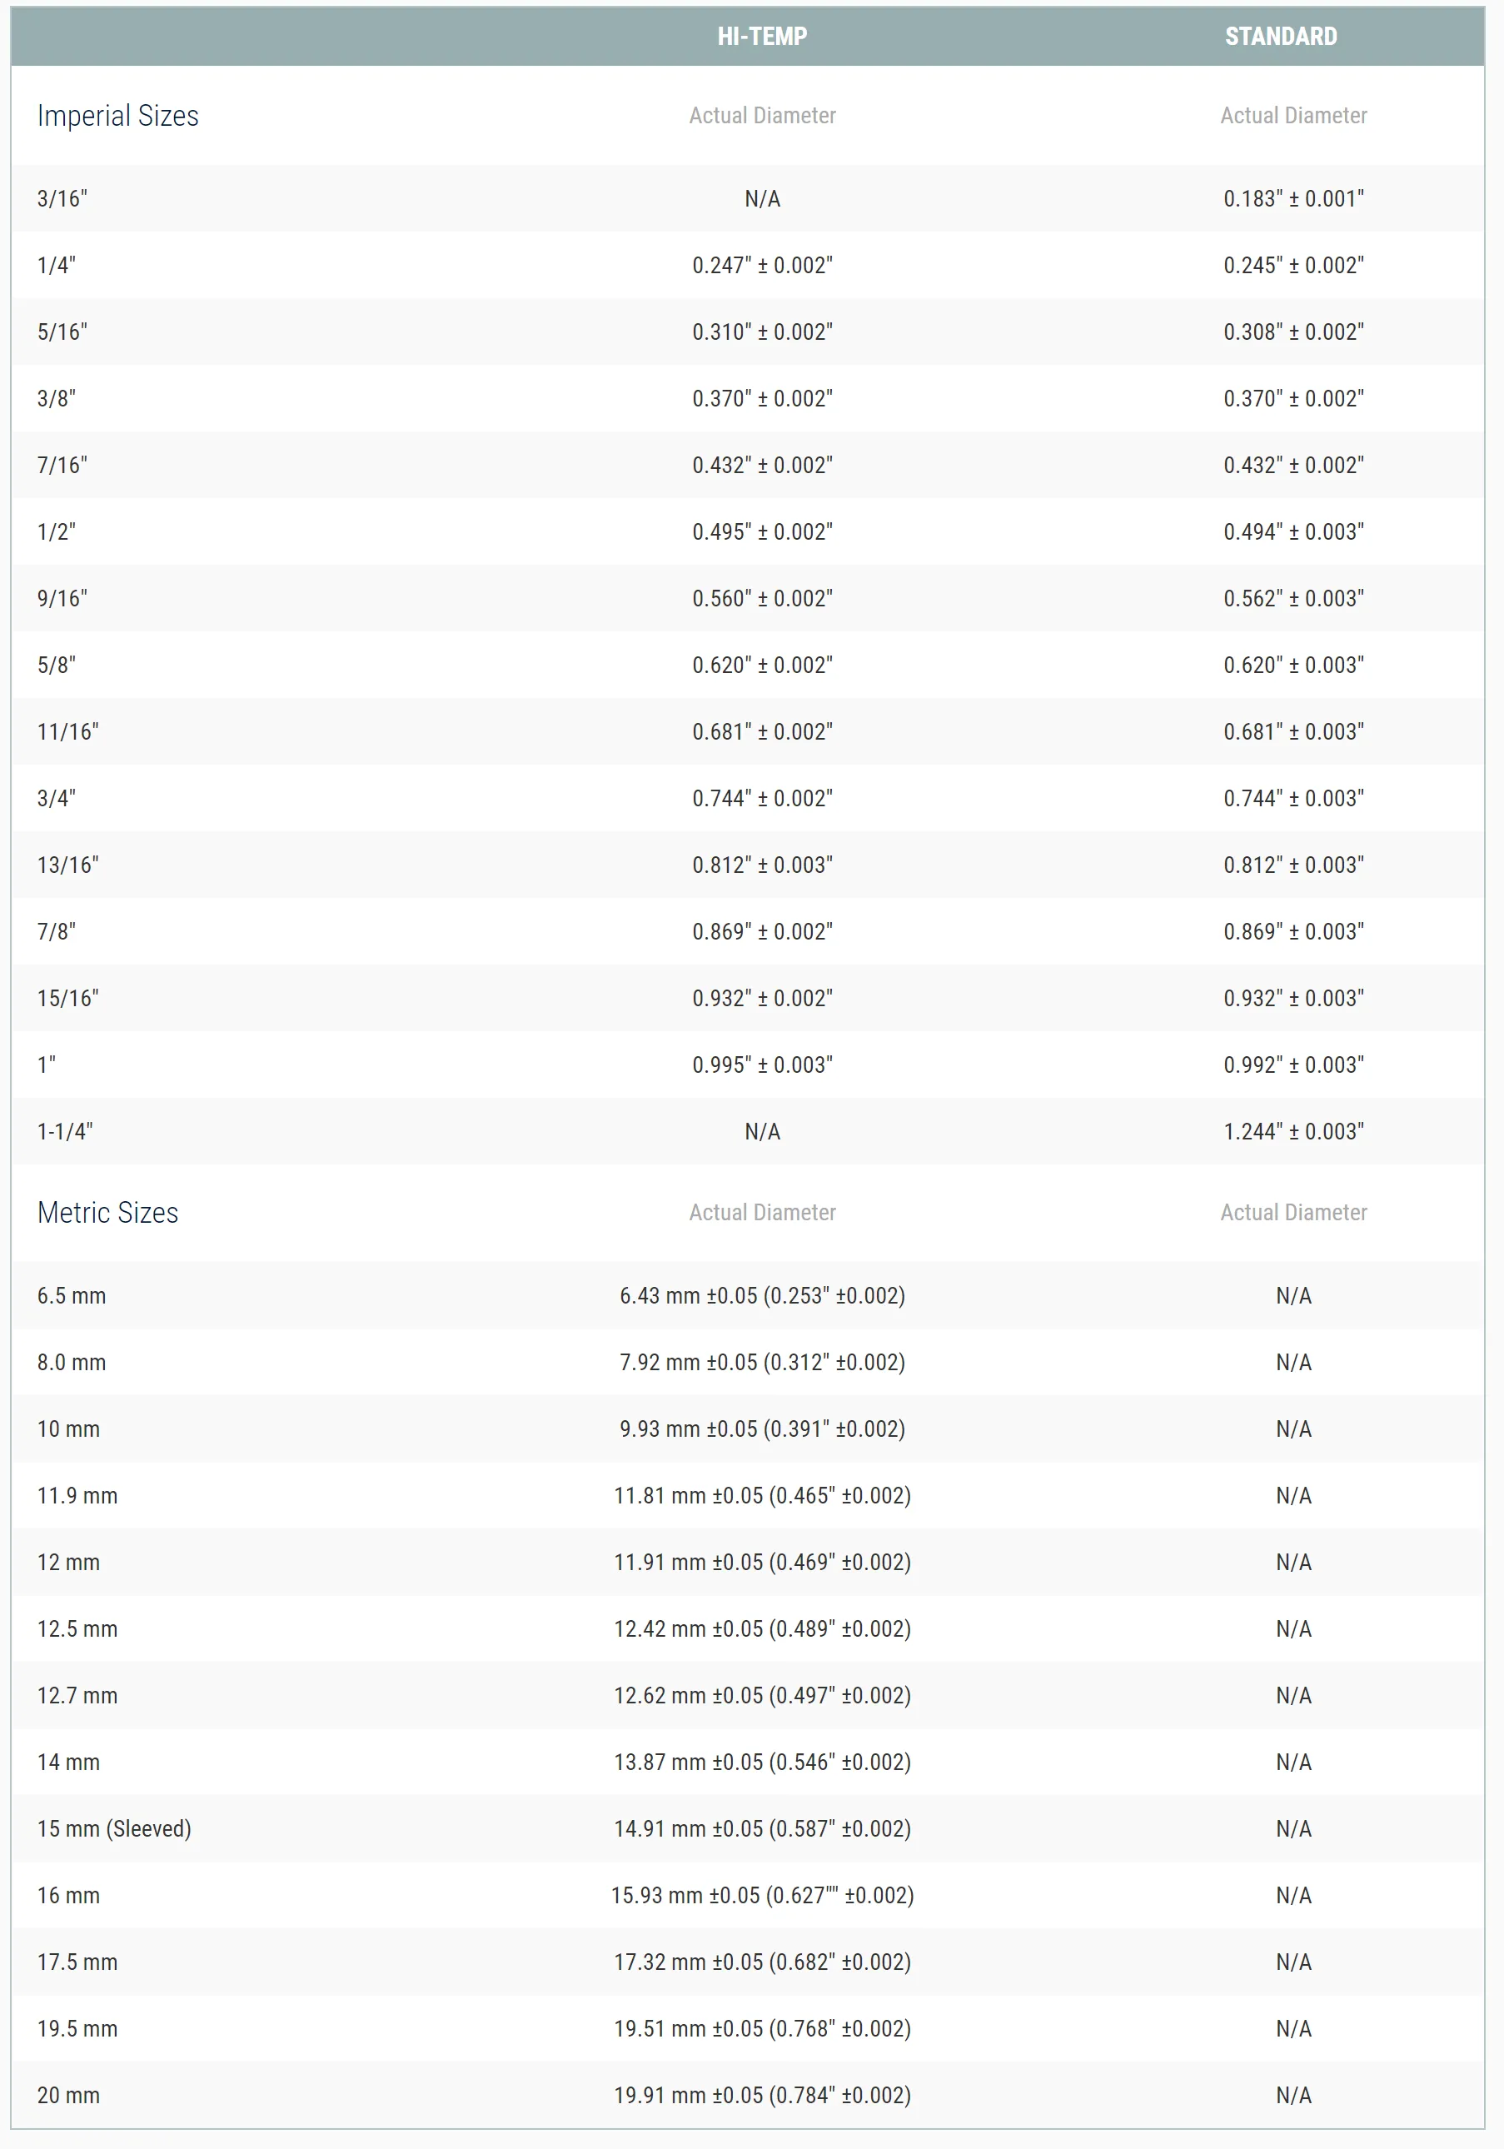
Task: Click the 3/16" size row label
Action: (62, 198)
